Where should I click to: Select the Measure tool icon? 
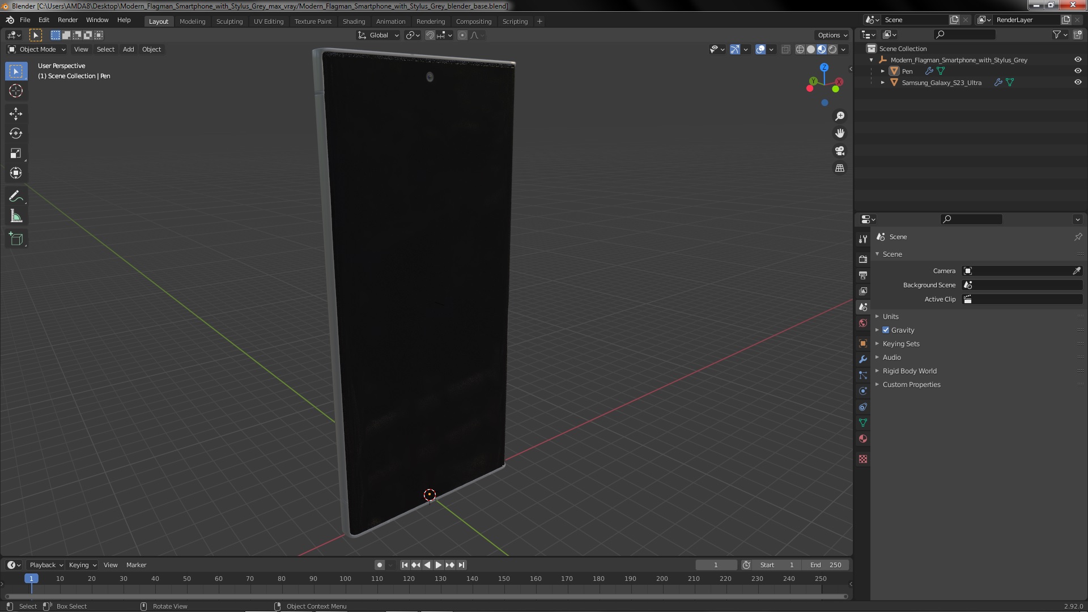click(16, 216)
